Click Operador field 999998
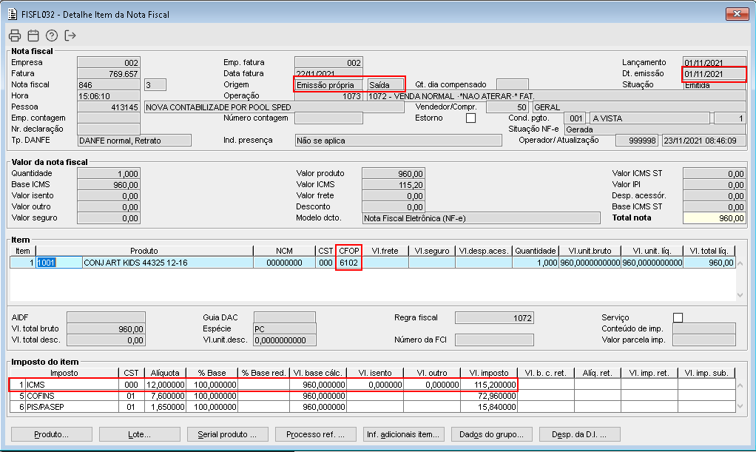This screenshot has width=756, height=452. [636, 141]
